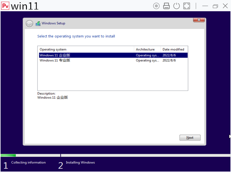Minimize the win11 VM window
Viewport: 231px width, 173px height.
coord(205,6)
